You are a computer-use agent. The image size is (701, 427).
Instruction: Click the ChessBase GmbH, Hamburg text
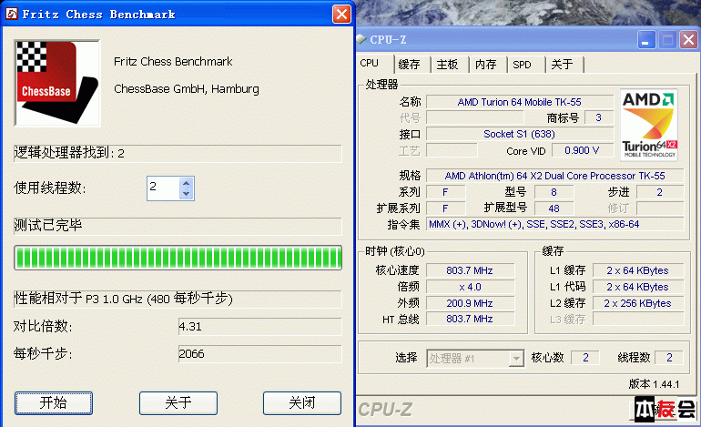tap(187, 89)
